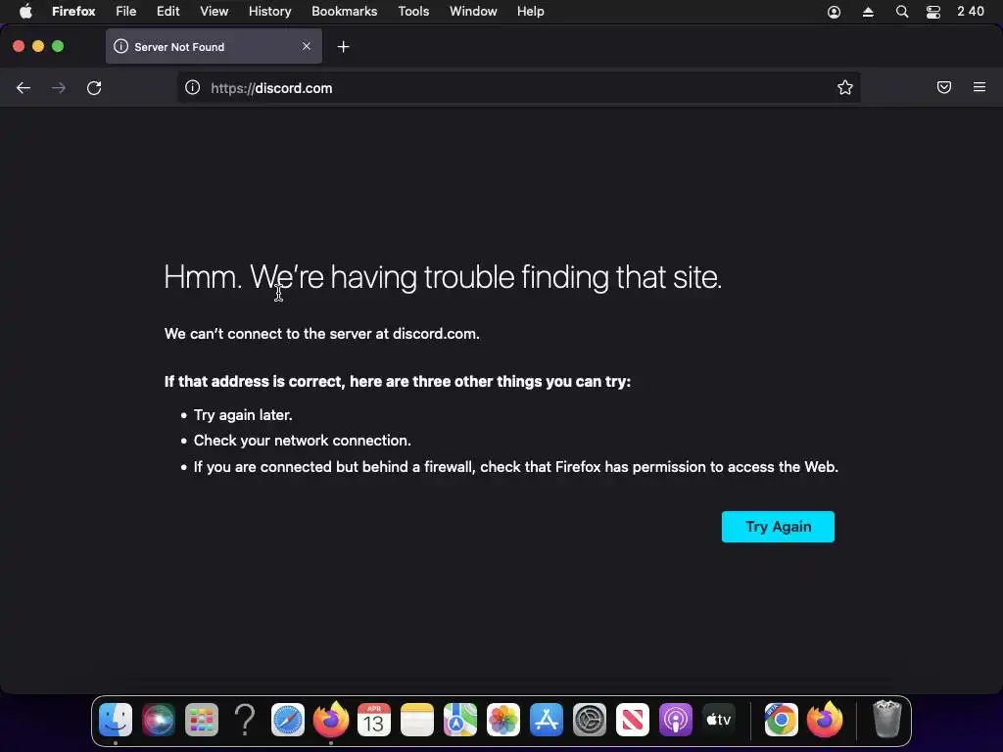Screen dimensions: 1003x752
Task: Open Calendar showing APR 13
Action: pos(374,720)
